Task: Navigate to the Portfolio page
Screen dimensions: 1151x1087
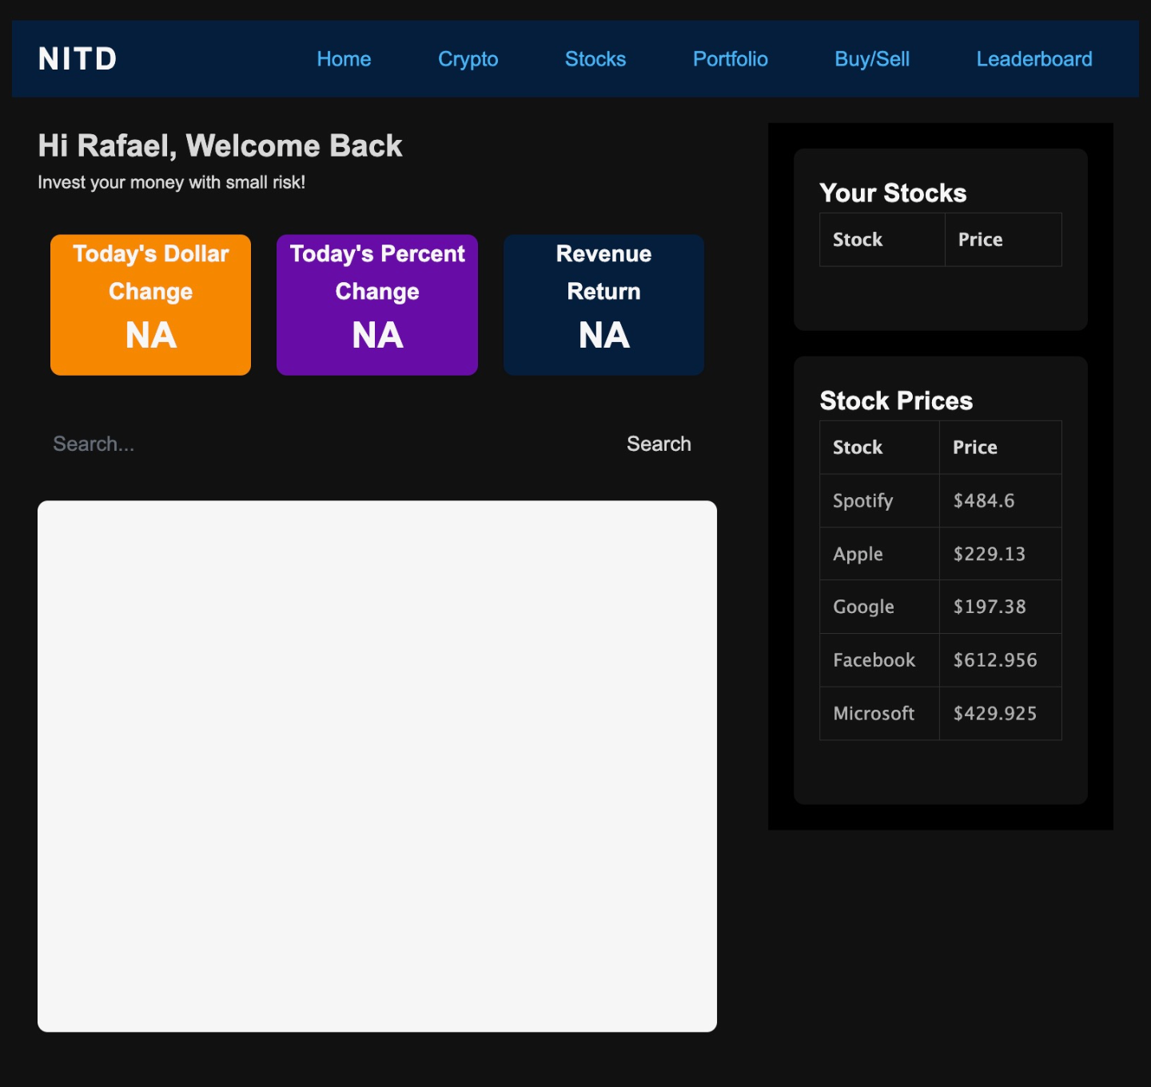Action: tap(730, 59)
